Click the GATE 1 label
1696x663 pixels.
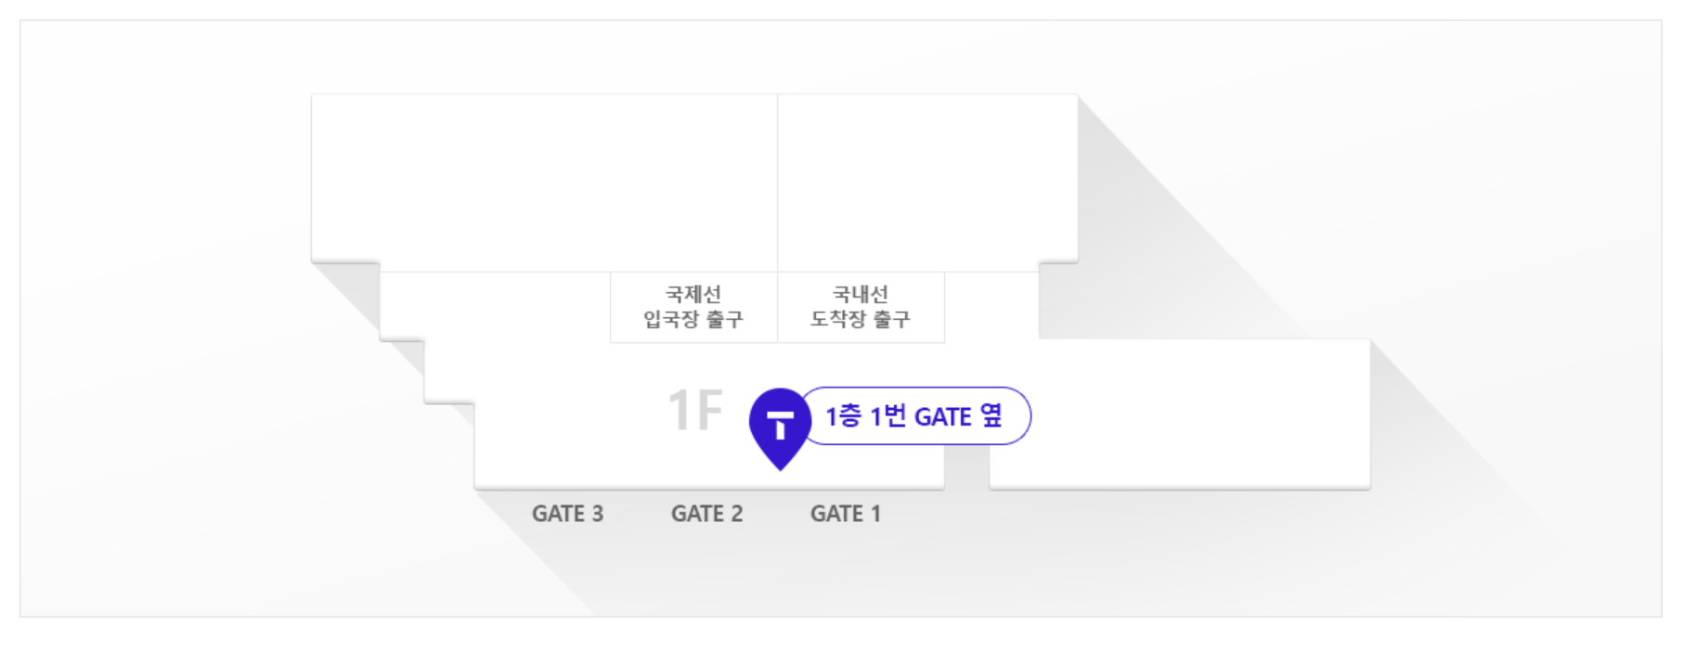(846, 514)
